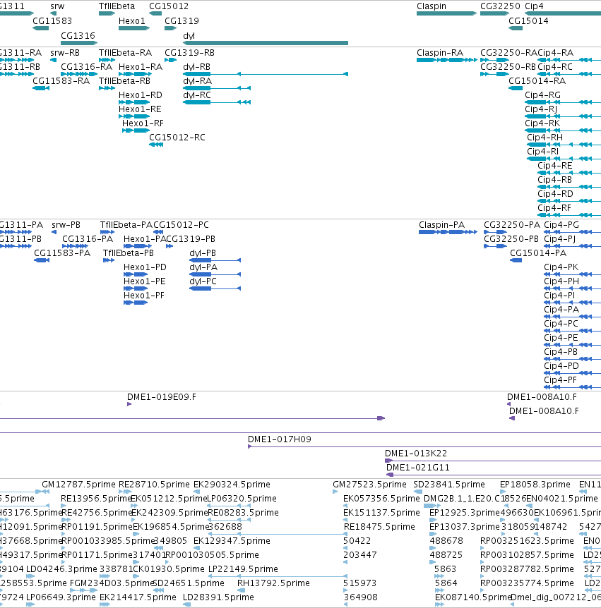This screenshot has width=601, height=608.
Task: Select the LP22149.5prime EST label
Action: (243, 569)
